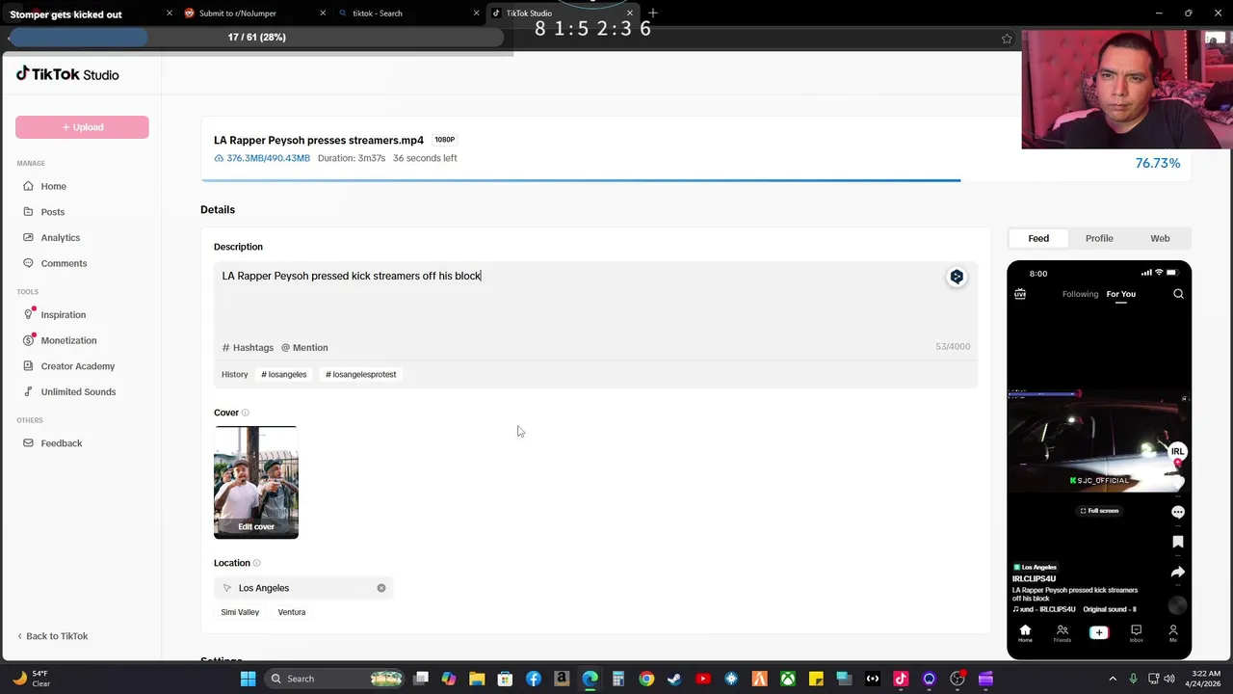Click the bookmark icon in phone preview
Viewport: 1233px width, 694px height.
[1178, 543]
